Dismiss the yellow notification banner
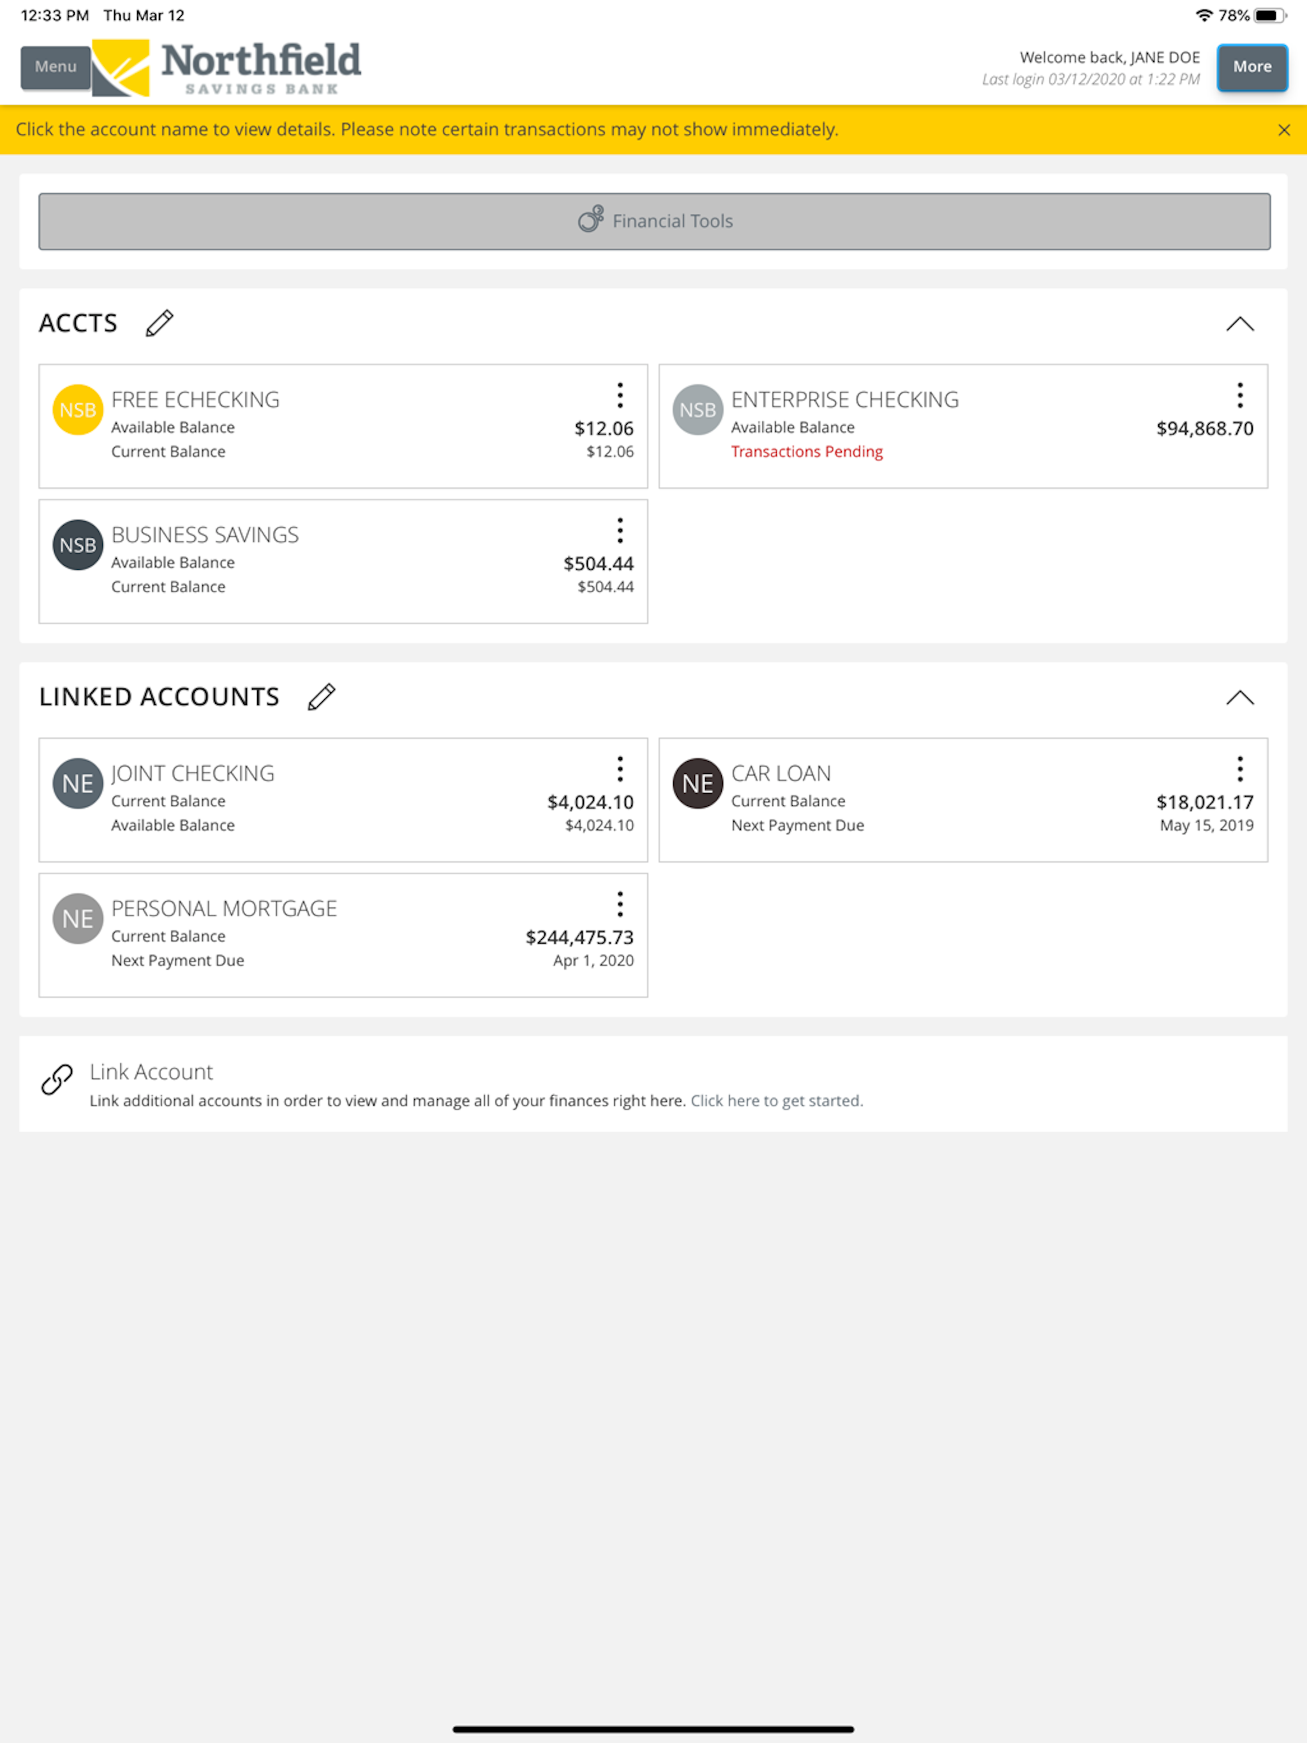 (x=1284, y=130)
